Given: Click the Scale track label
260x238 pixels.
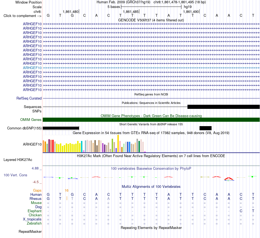Looking at the screenshot, I should tap(37, 7).
